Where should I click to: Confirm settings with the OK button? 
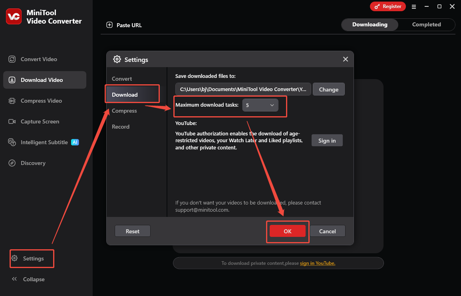coord(288,231)
